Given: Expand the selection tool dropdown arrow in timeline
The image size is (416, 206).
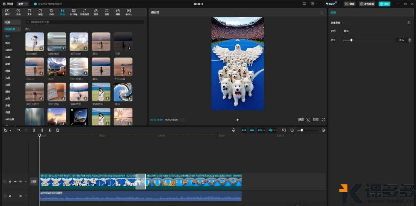Looking at the screenshot, I should click(x=10, y=130).
